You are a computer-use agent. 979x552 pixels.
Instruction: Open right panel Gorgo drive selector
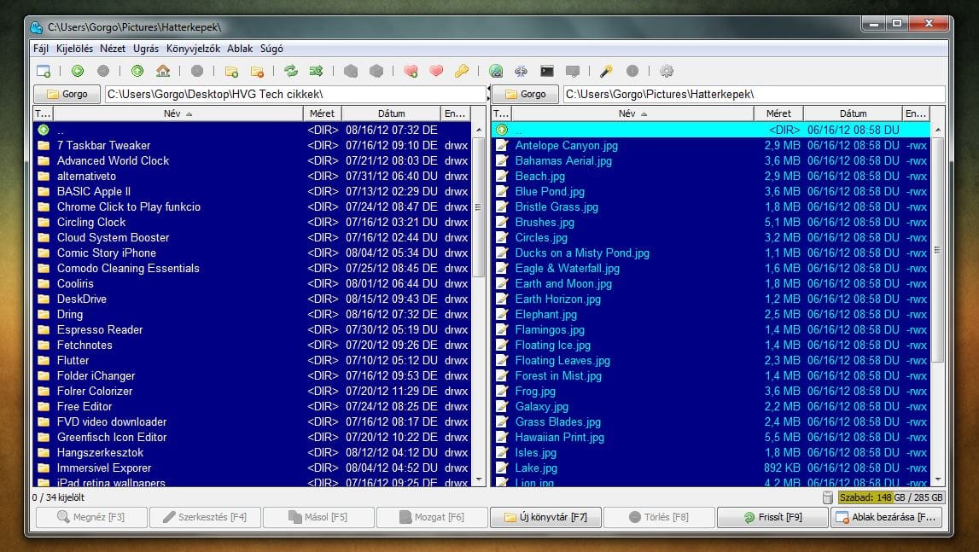525,95
